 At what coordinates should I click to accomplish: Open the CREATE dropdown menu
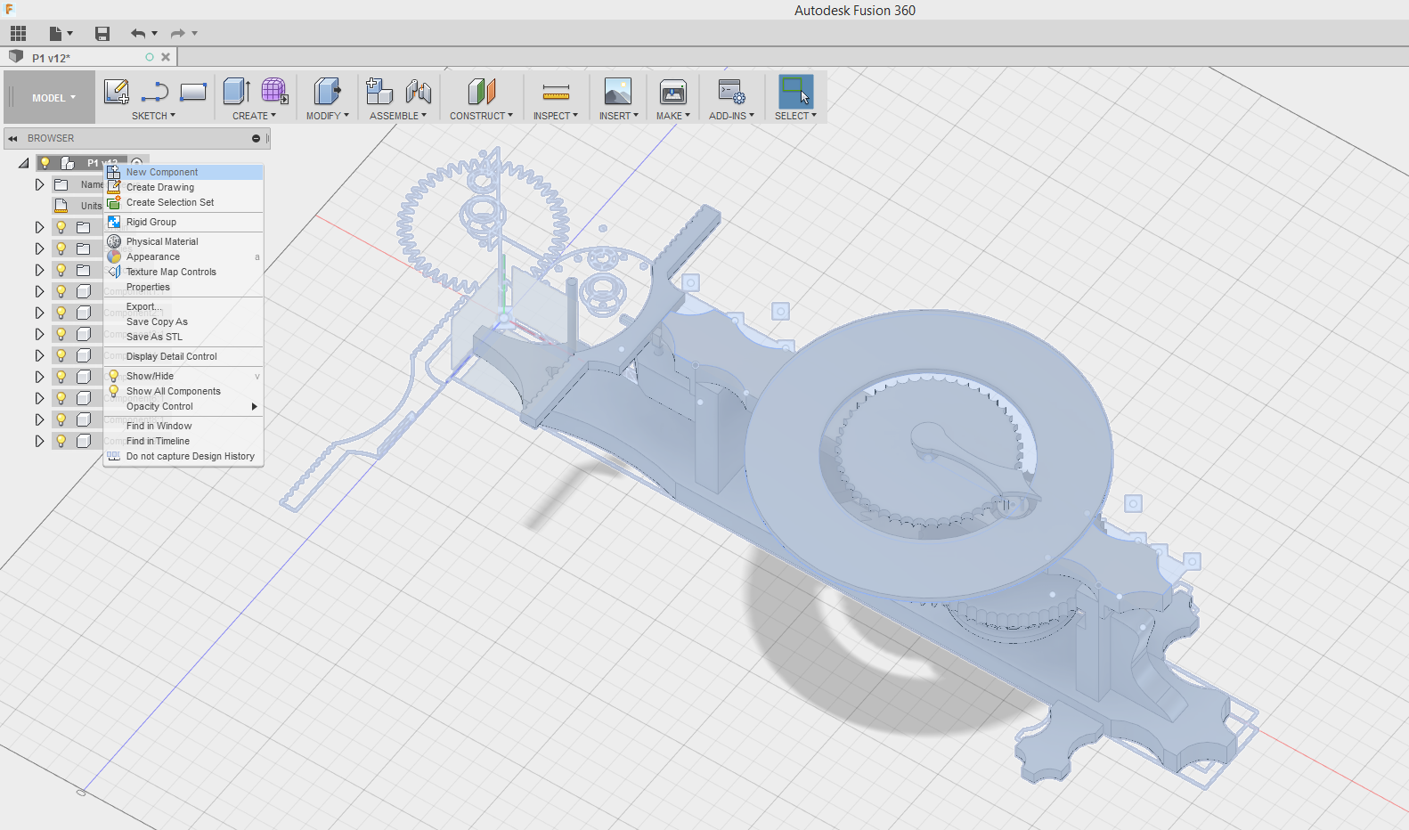255,116
